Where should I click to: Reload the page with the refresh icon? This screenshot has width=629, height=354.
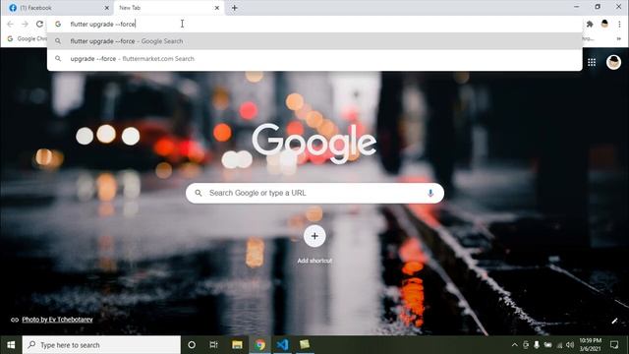tap(39, 24)
